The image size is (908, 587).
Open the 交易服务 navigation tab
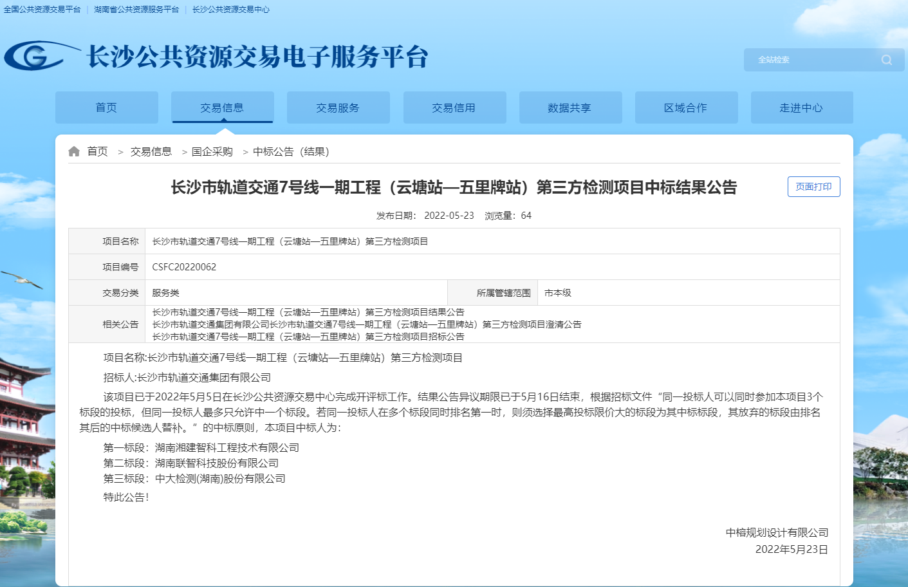coord(338,107)
